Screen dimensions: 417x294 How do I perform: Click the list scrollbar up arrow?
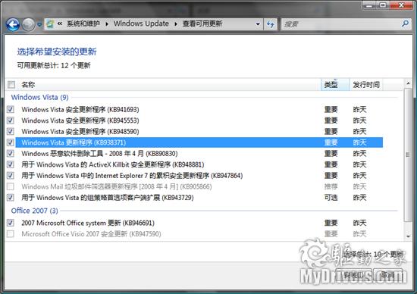click(x=408, y=83)
